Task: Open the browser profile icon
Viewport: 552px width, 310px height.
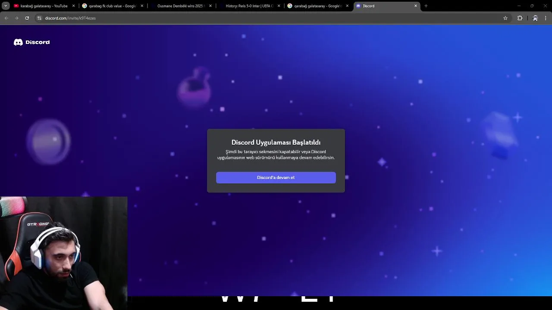Action: tap(535, 18)
